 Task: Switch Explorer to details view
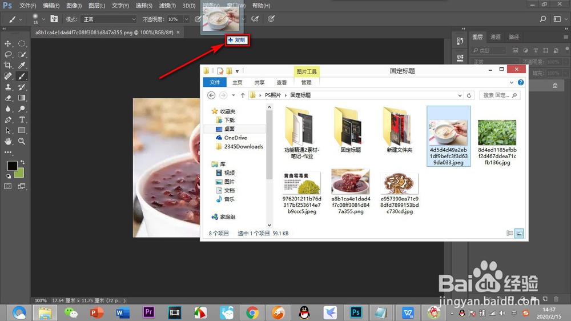coord(509,233)
